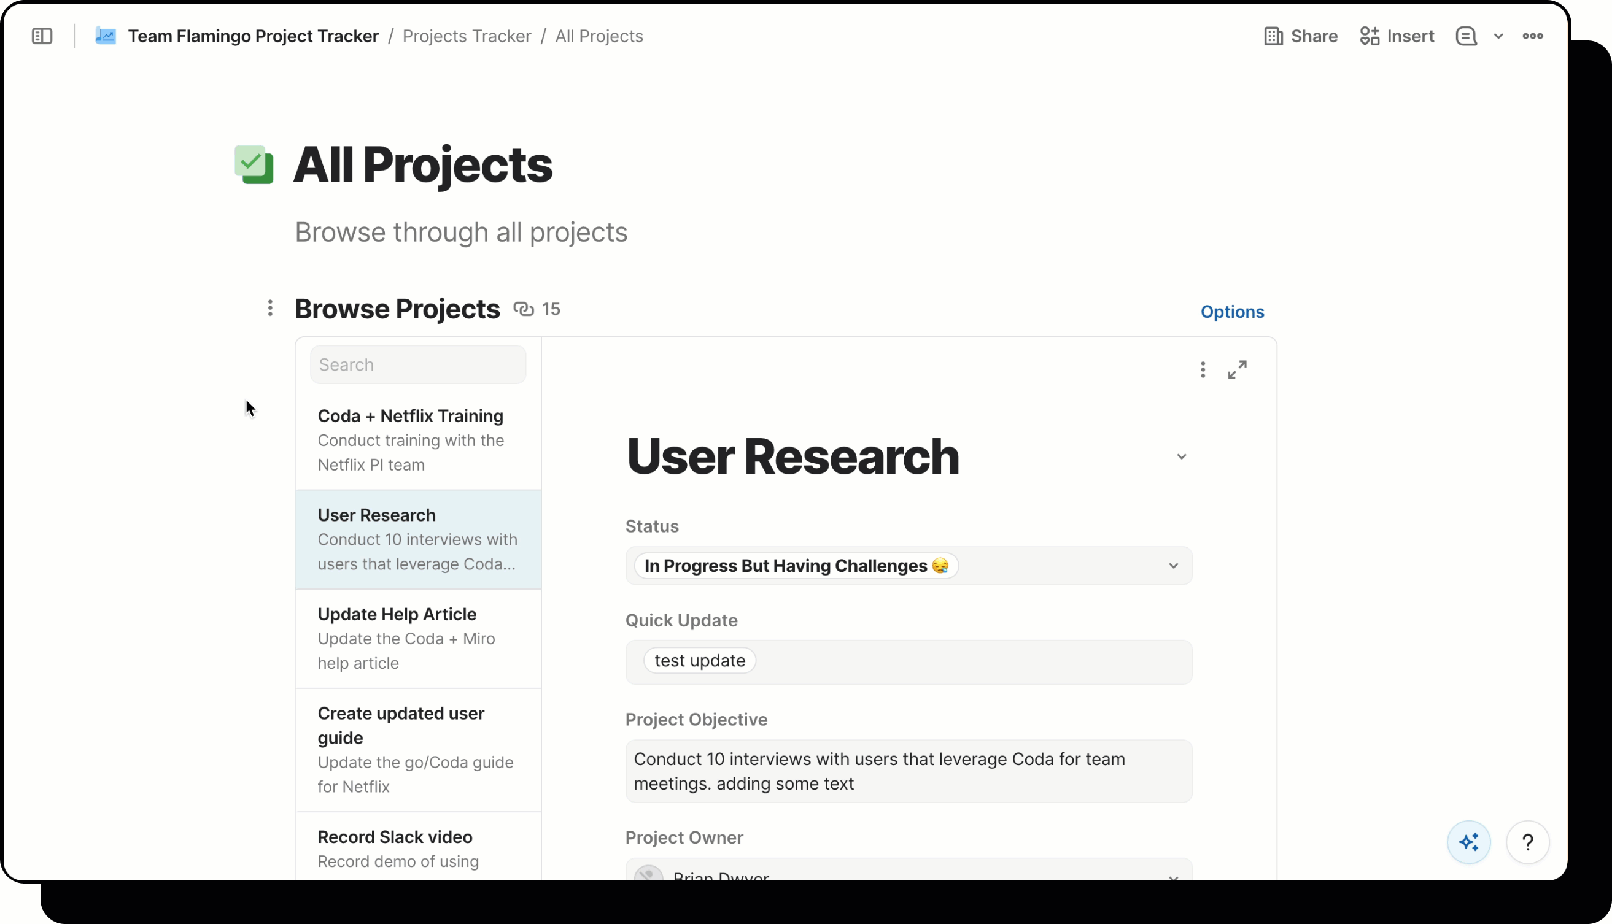Open dropdown arrow beside comments icon
The image size is (1612, 924).
[x=1498, y=36]
